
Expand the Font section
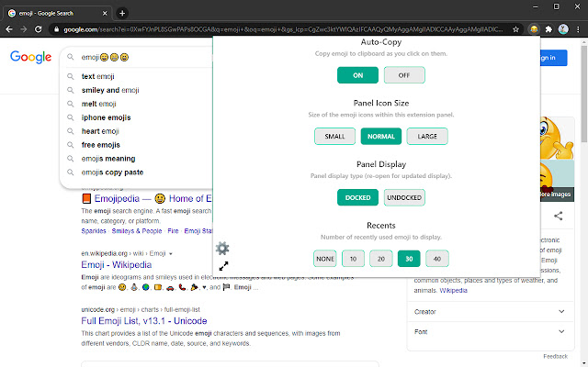tap(490, 332)
